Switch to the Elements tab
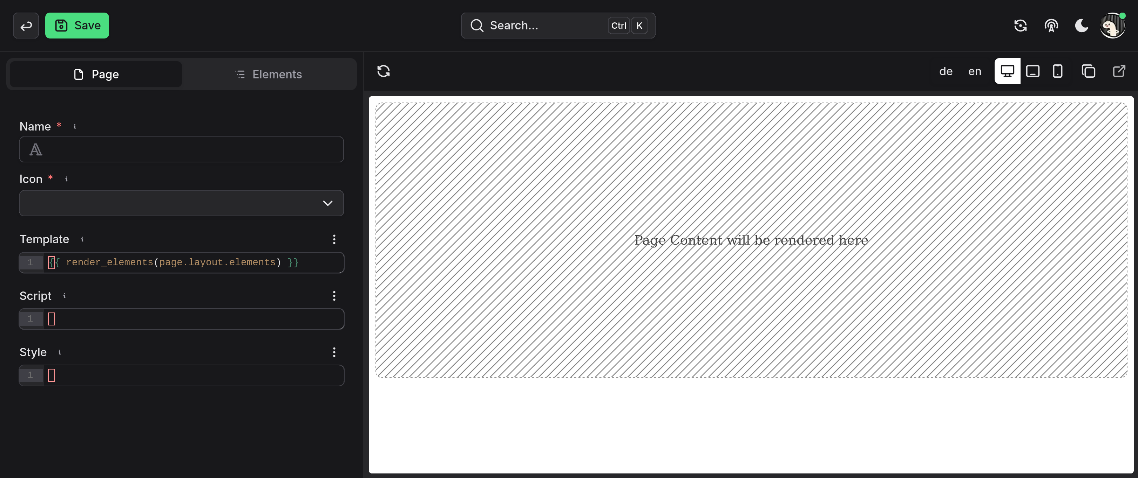 (269, 74)
